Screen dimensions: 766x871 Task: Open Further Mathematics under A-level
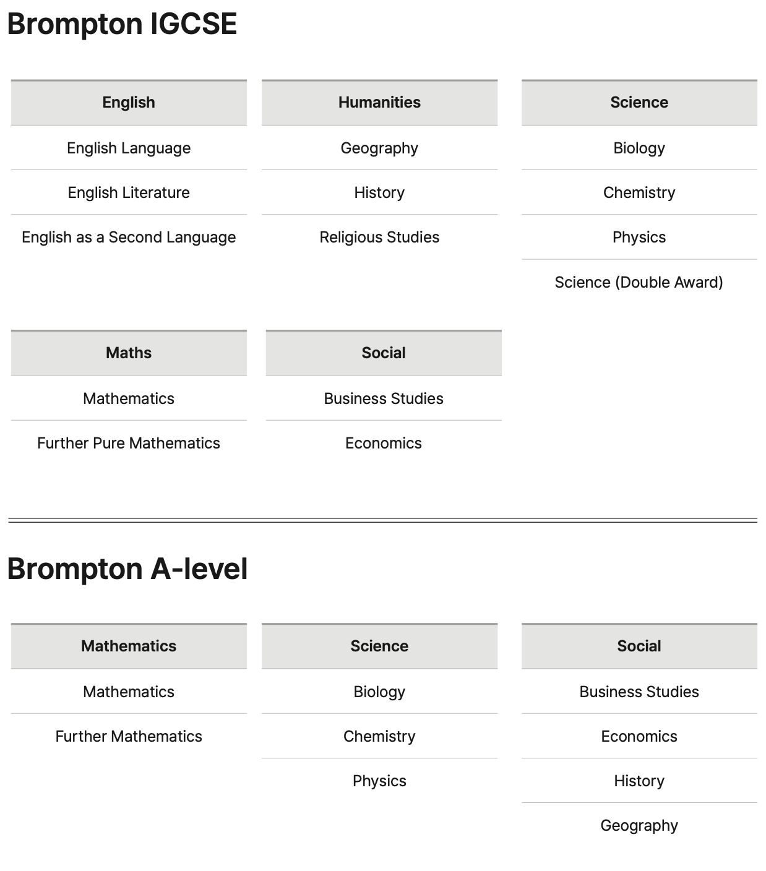129,736
